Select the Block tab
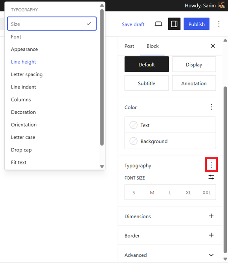Viewport: 228px width, 271px height. click(x=153, y=46)
